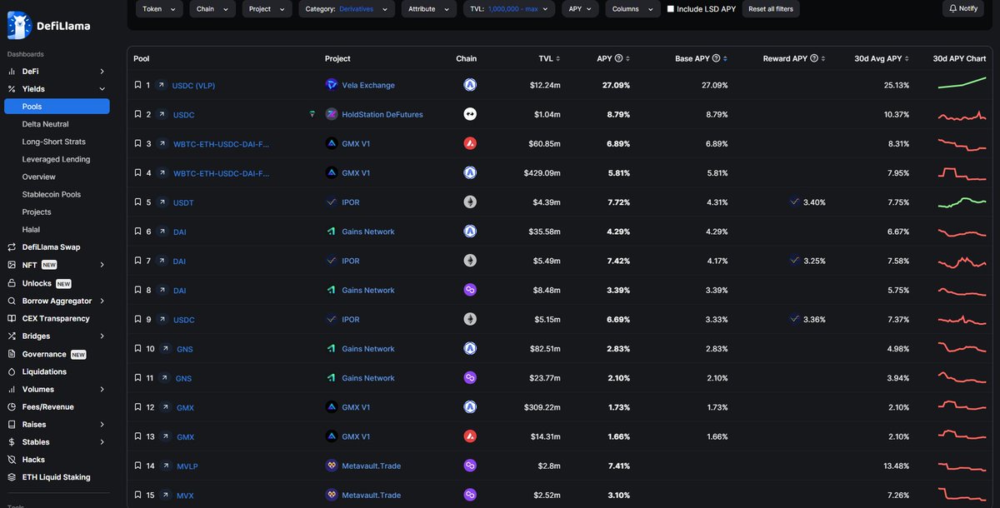Click the Notify button
Viewport: 1000px width, 508px height.
point(962,8)
